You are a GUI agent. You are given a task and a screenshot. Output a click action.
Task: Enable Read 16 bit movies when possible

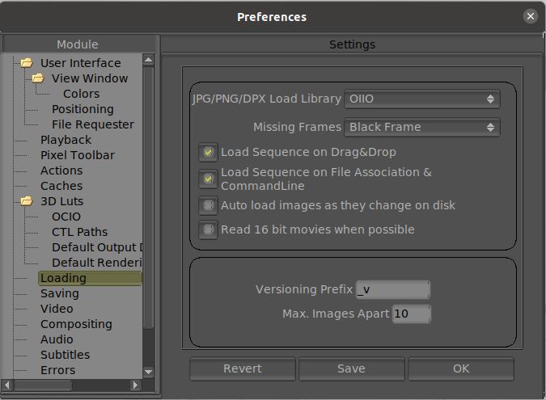208,229
